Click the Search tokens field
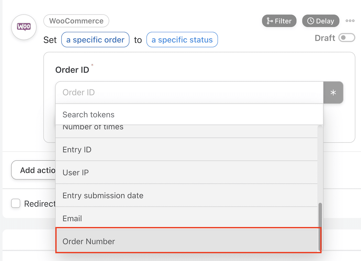 pyautogui.click(x=189, y=114)
